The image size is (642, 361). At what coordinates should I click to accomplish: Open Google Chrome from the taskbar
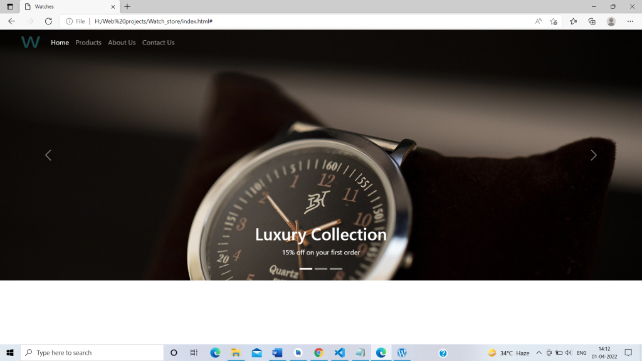[318, 352]
